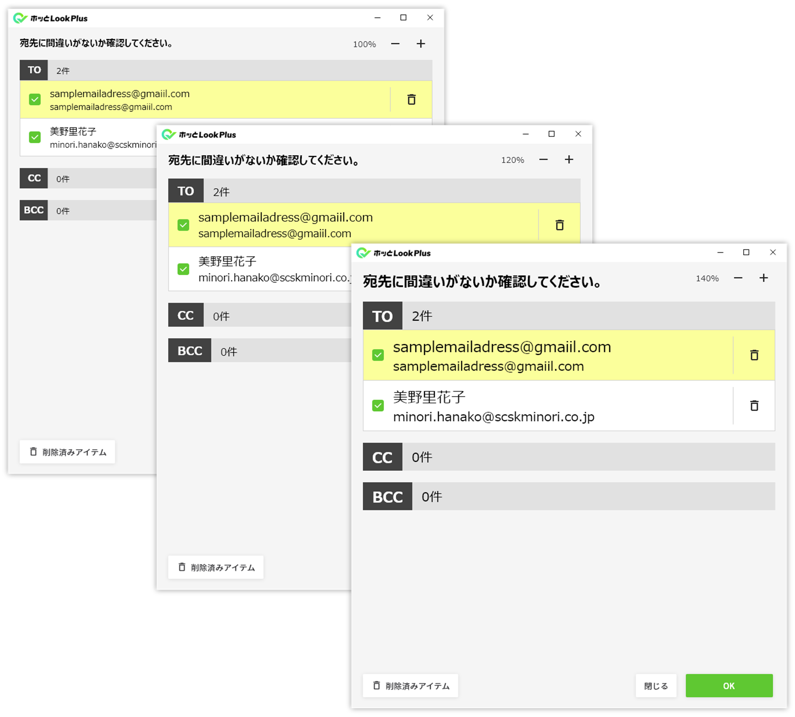Open 削除済みアイテム in 140% window

click(x=411, y=686)
